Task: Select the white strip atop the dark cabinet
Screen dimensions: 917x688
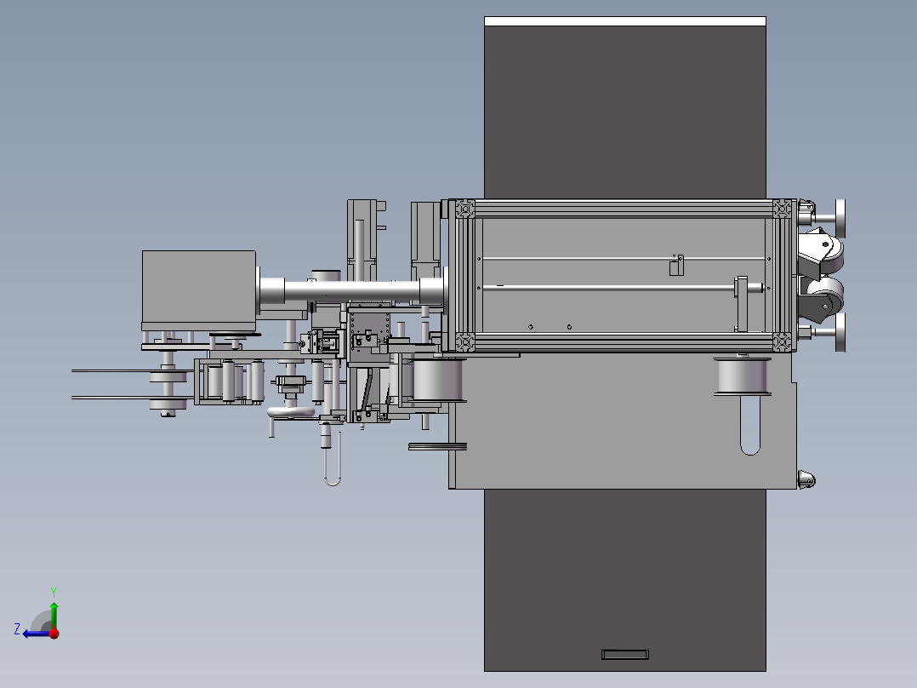Action: pos(625,21)
